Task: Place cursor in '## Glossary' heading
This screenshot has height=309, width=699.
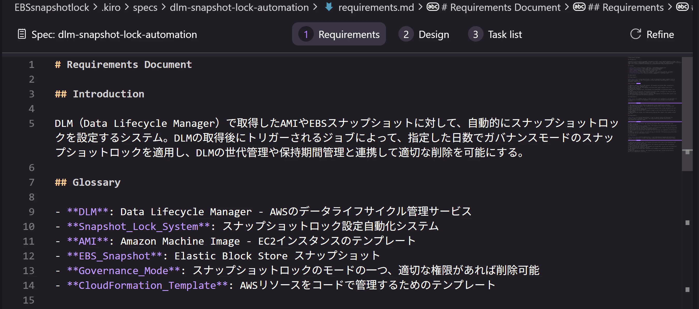Action: click(x=88, y=182)
